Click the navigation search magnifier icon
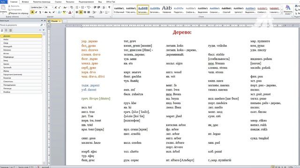Viewport: 300px width, 168px height. pos(42,25)
